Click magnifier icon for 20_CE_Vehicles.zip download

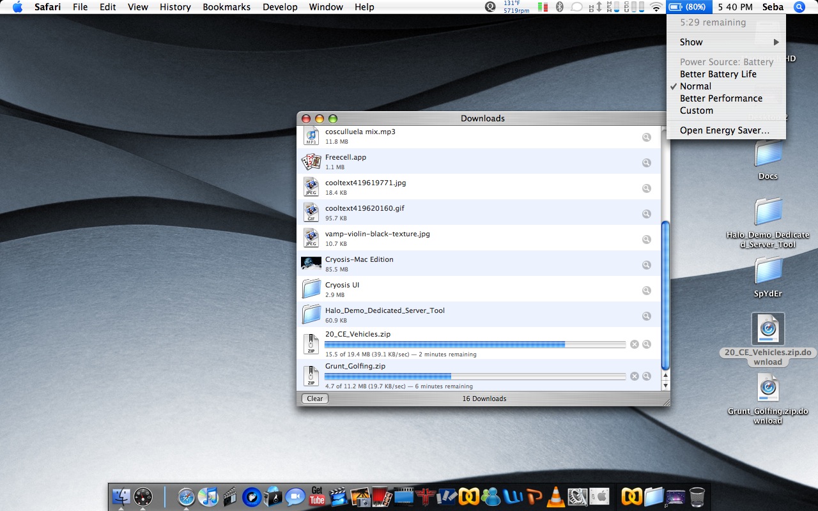tap(647, 344)
